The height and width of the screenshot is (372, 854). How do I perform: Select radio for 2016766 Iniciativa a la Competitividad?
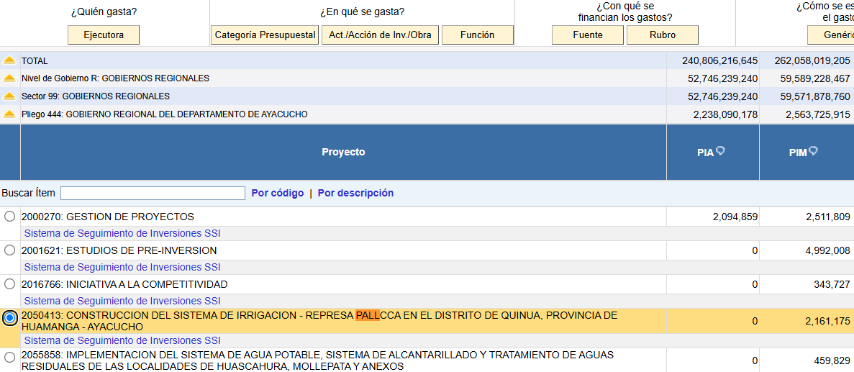[10, 284]
